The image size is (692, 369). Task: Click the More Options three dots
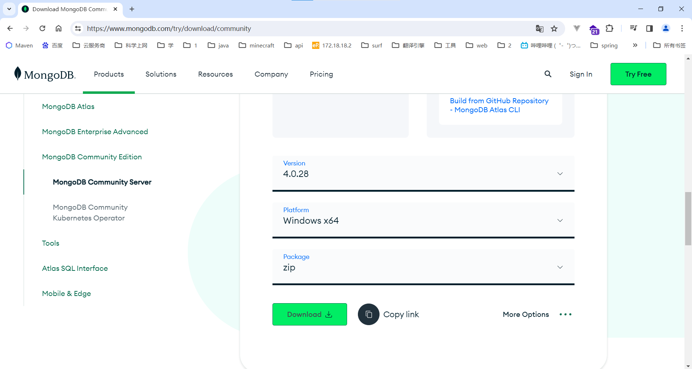(565, 314)
